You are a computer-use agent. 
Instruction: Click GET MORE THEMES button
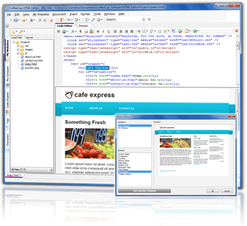144,191
